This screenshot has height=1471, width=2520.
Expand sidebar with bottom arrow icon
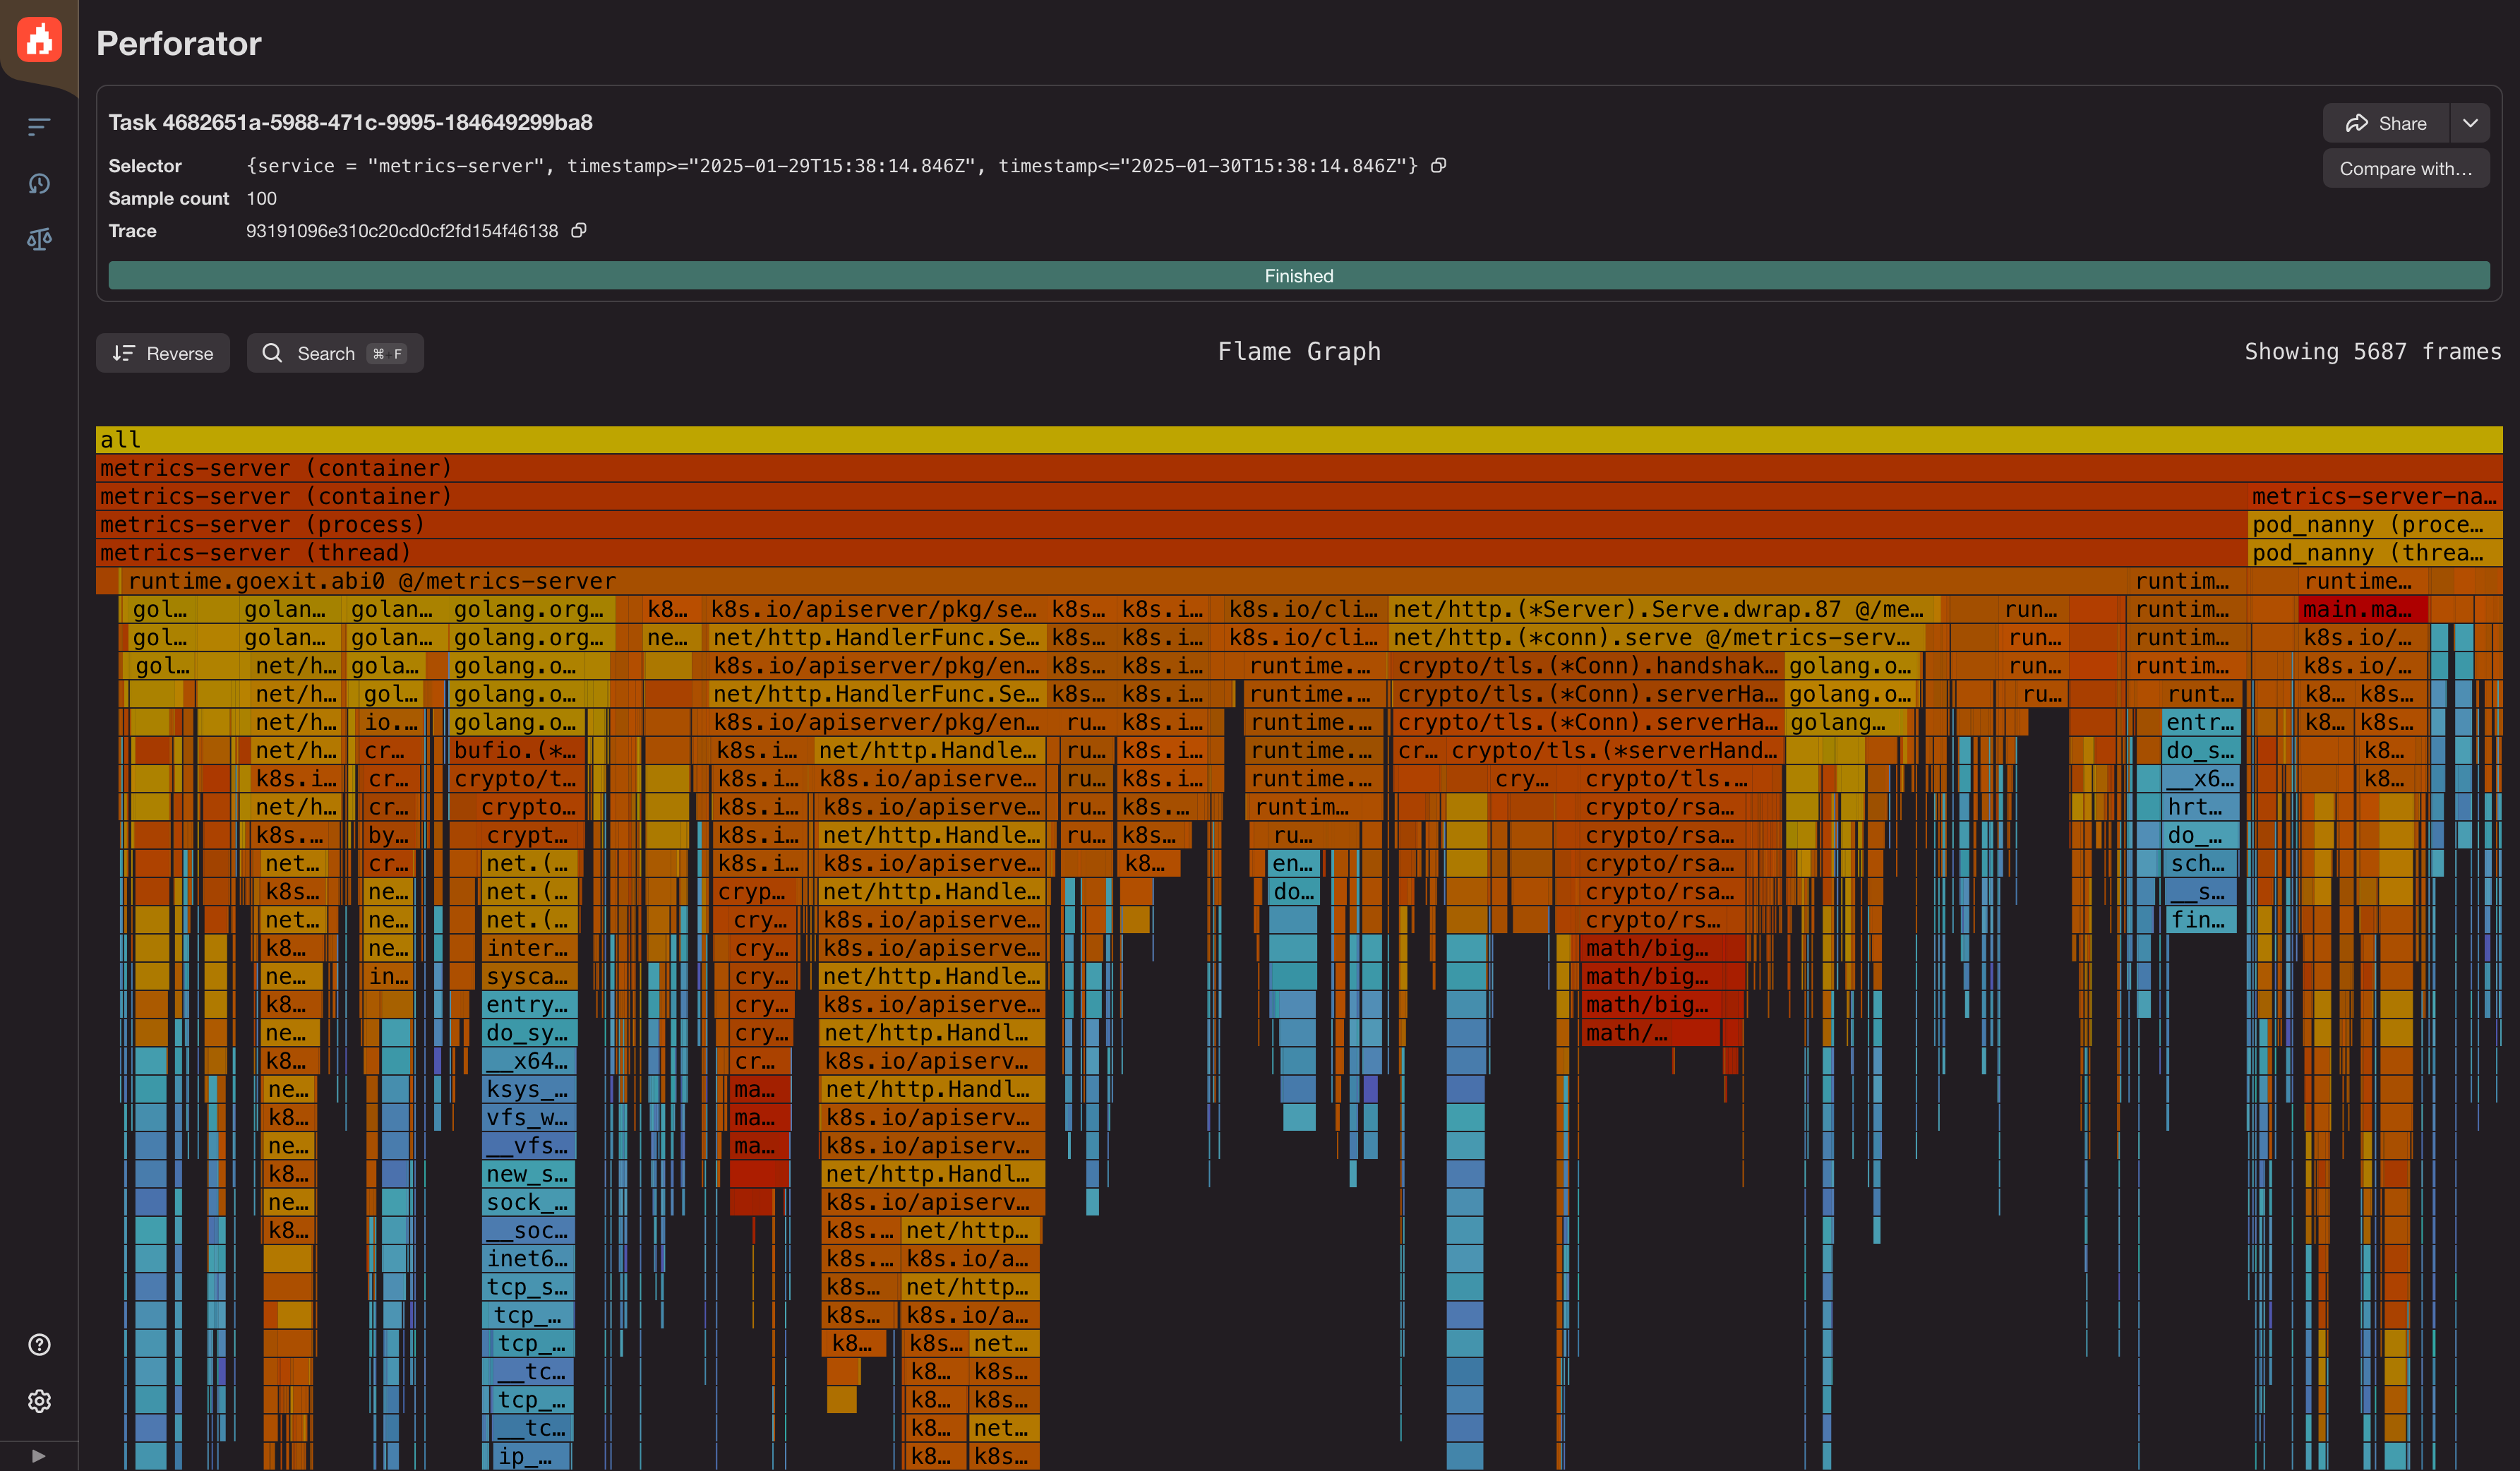tap(38, 1455)
